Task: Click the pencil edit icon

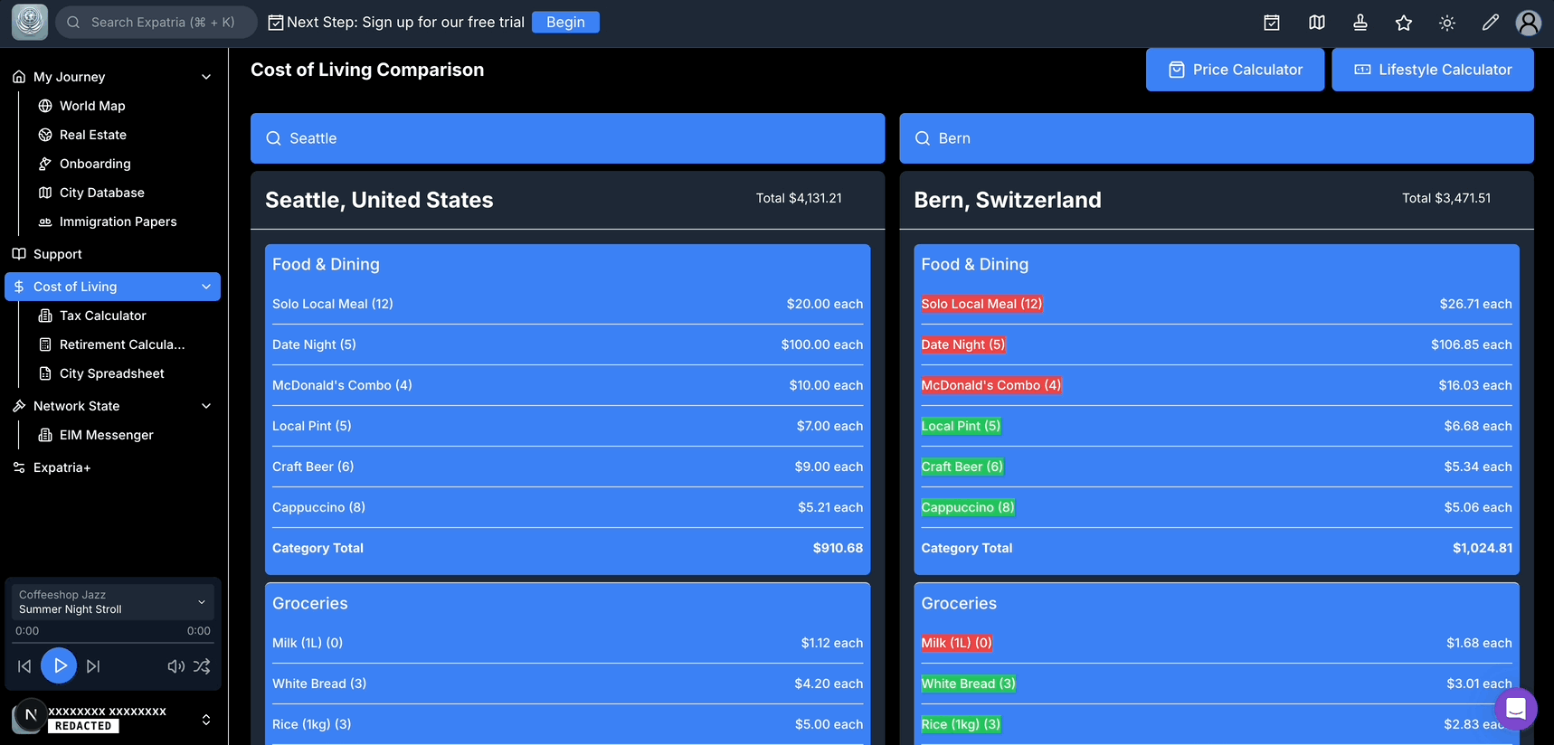Action: (x=1491, y=23)
